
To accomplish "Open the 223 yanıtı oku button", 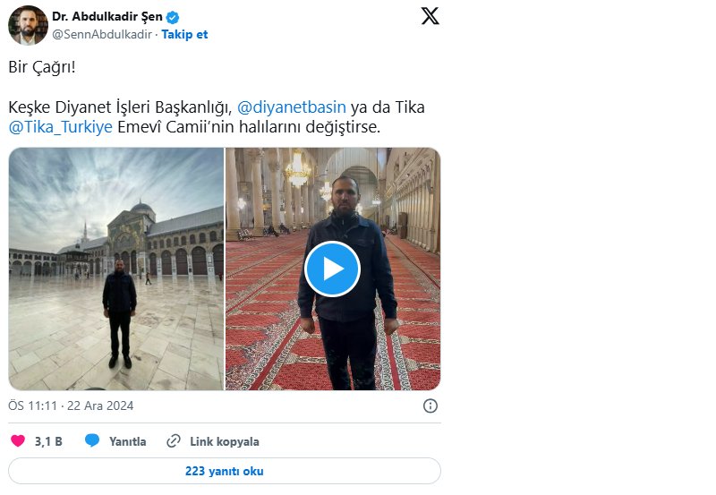I will pos(224,471).
